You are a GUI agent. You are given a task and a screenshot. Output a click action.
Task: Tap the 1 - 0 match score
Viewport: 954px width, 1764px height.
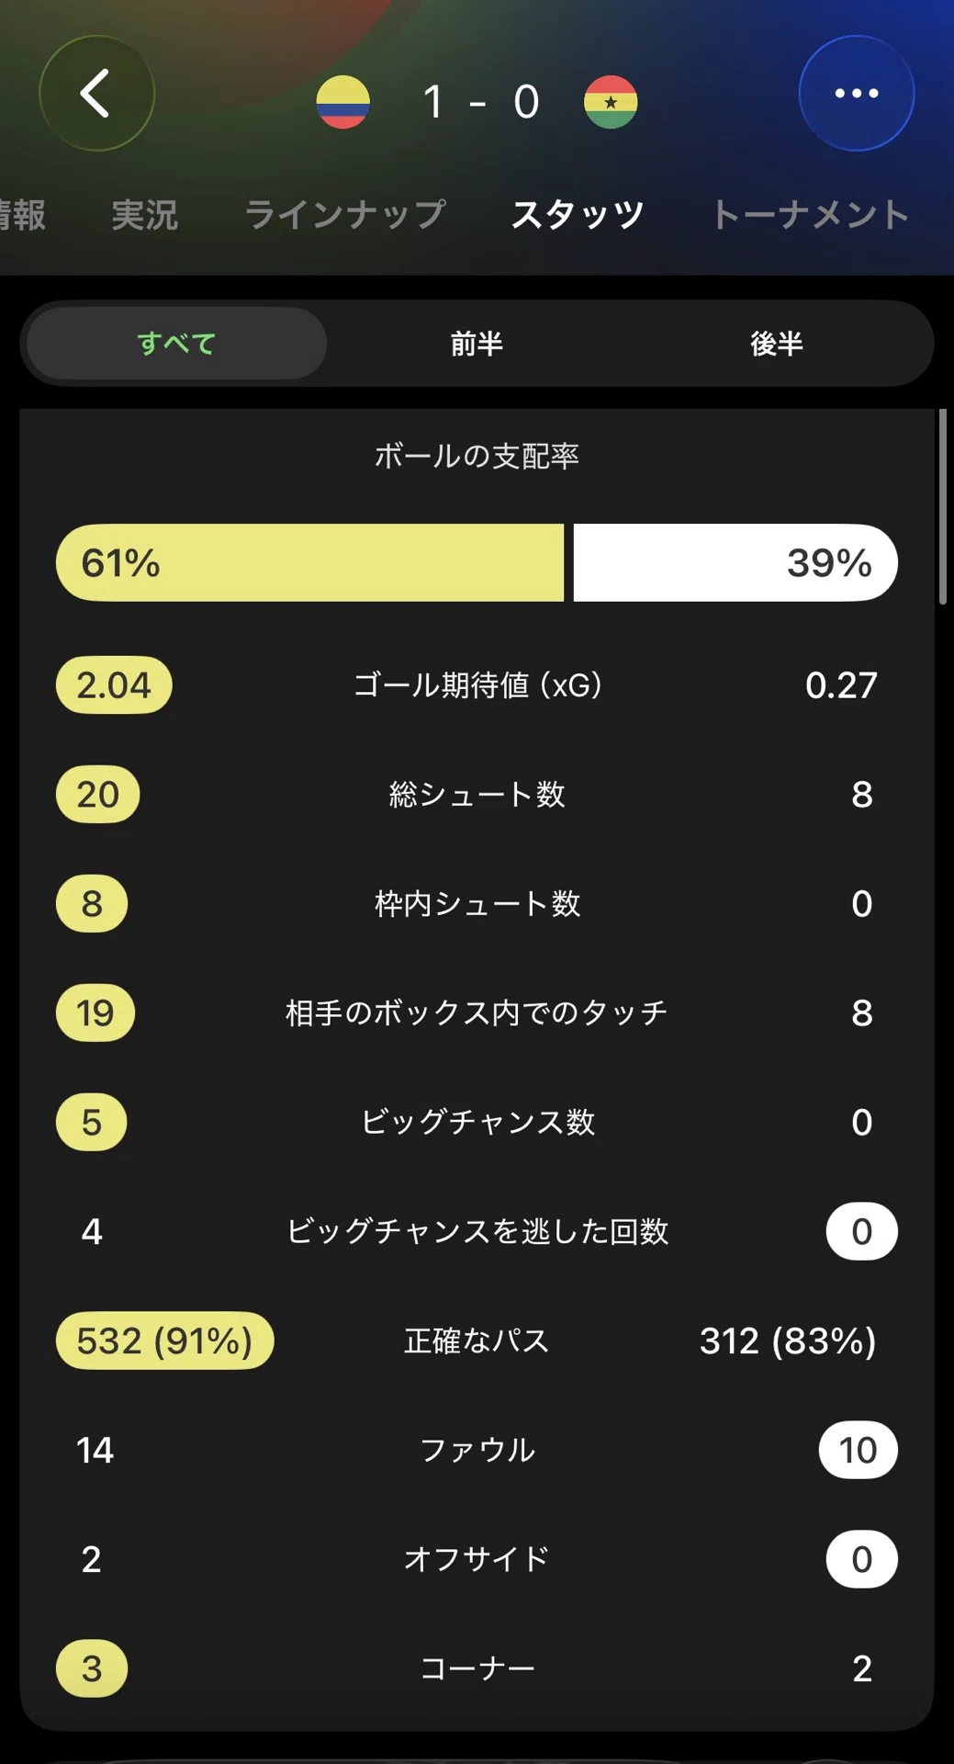(x=480, y=102)
